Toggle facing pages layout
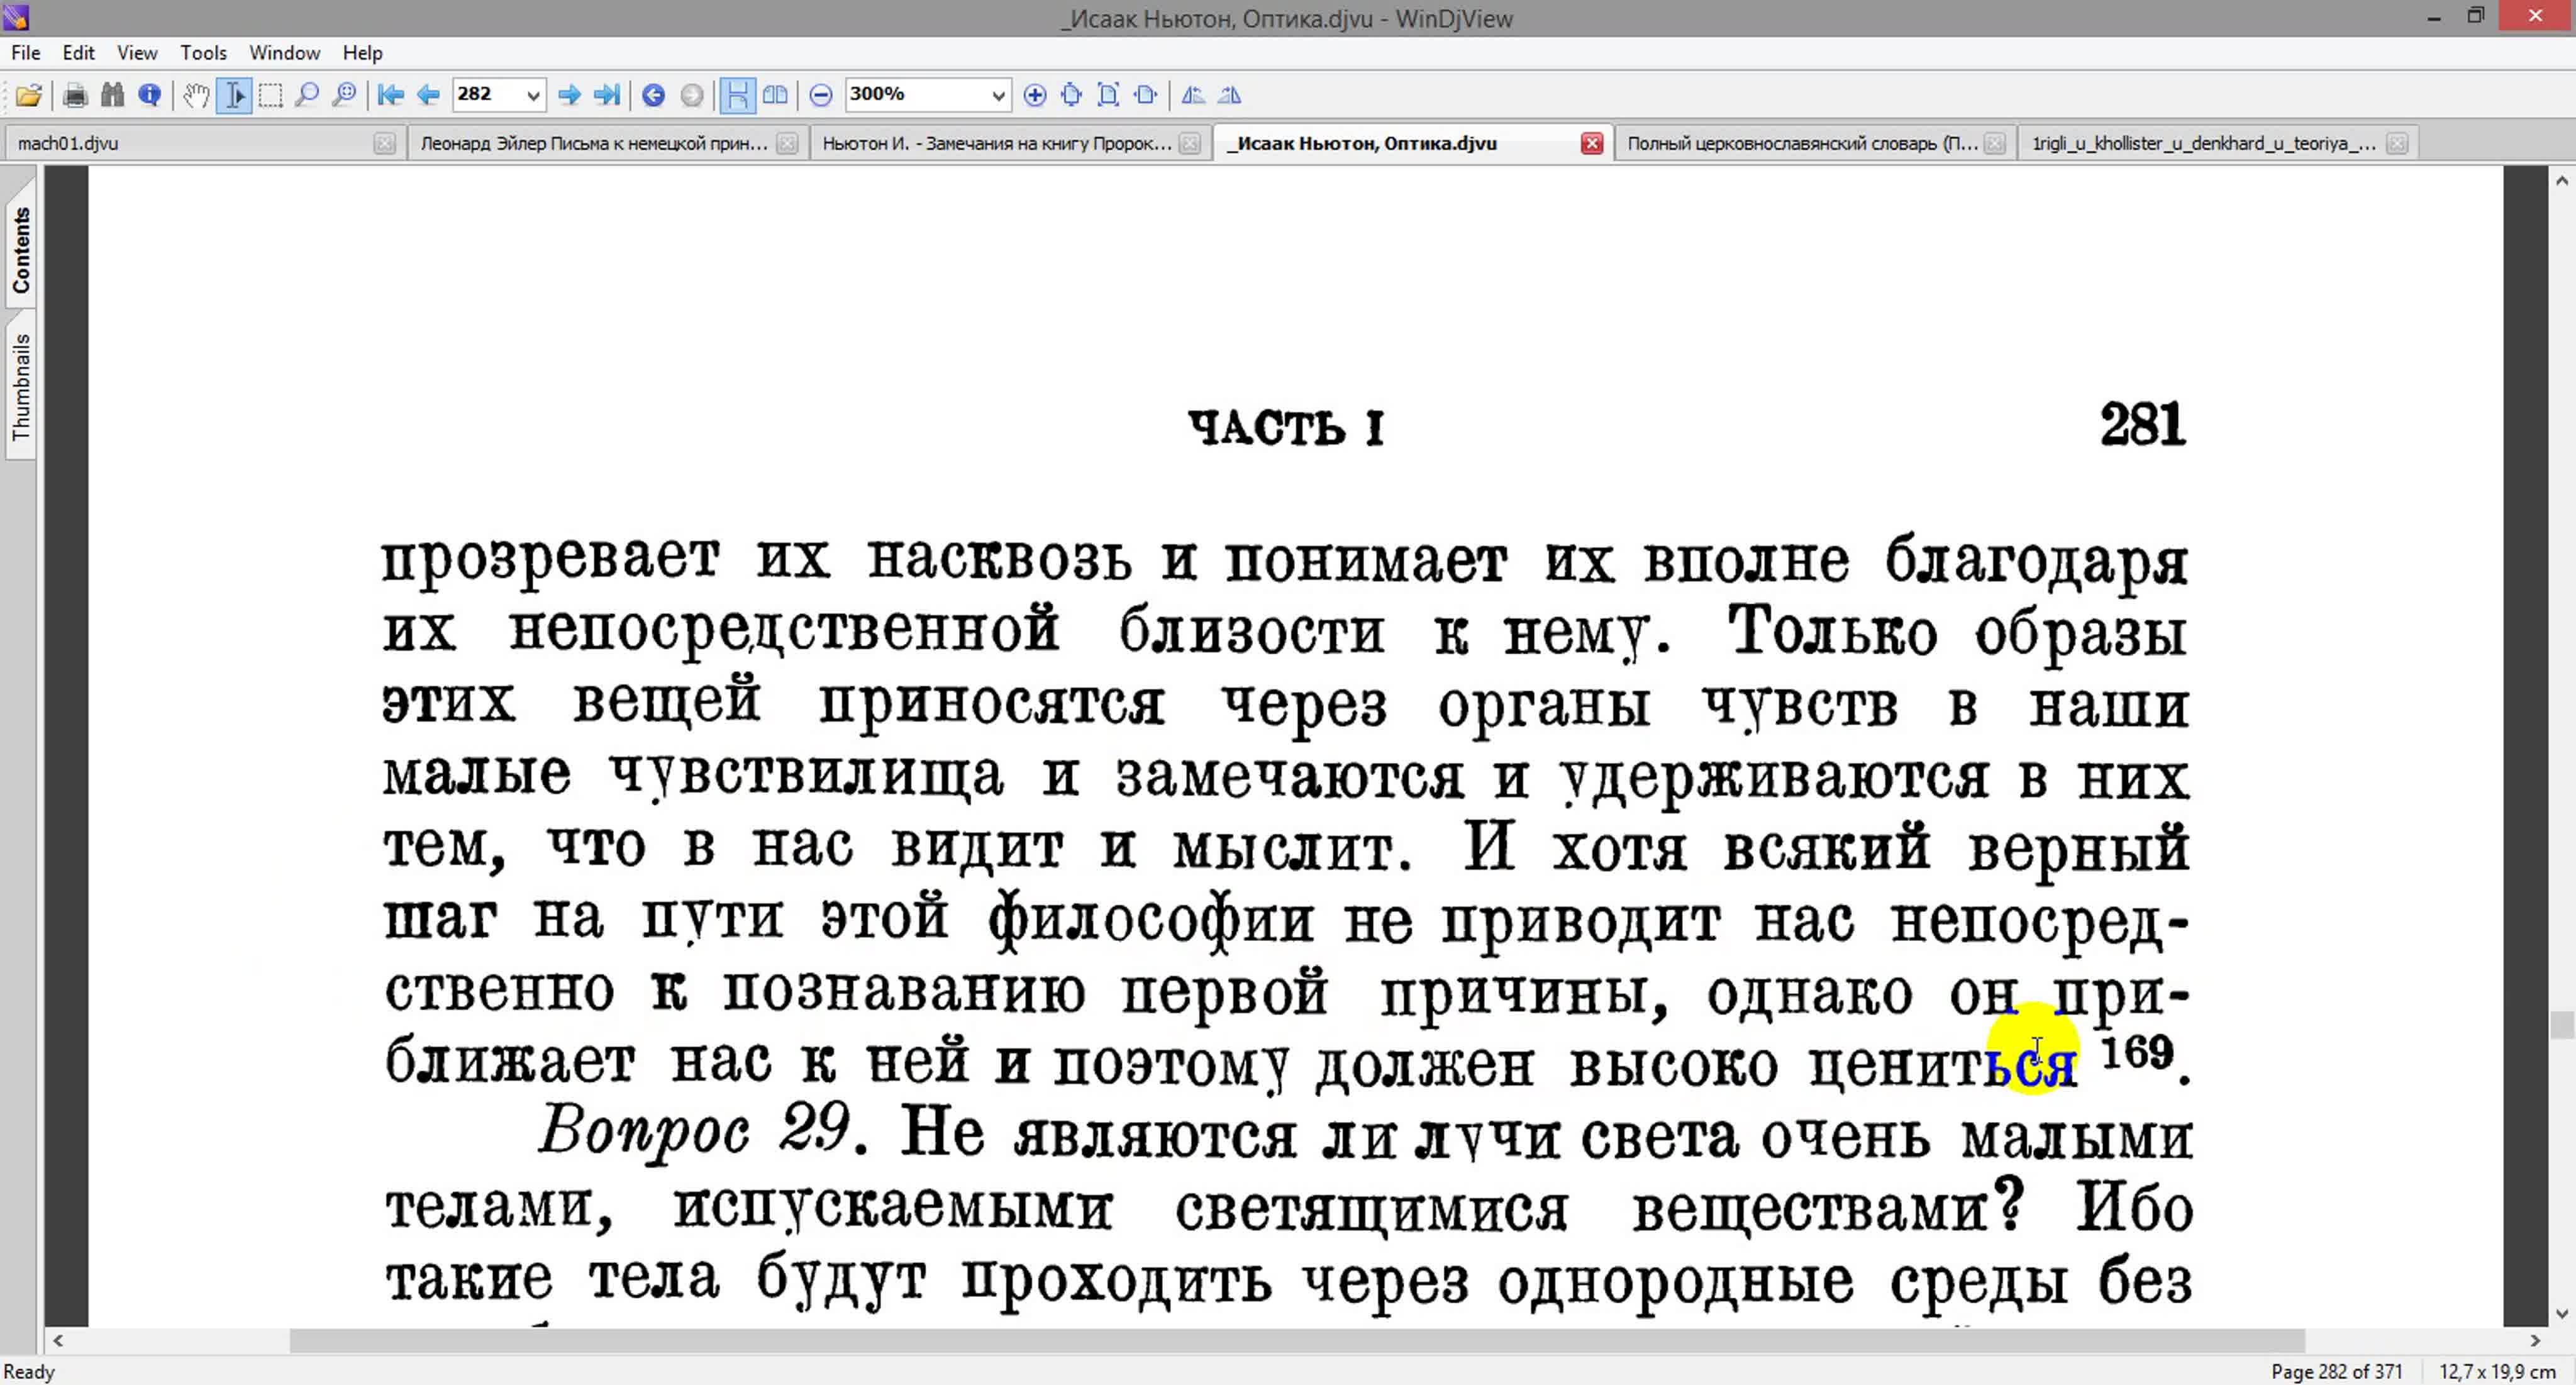This screenshot has height=1385, width=2576. (x=775, y=95)
